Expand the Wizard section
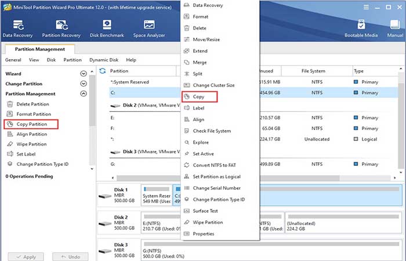 tap(84, 74)
